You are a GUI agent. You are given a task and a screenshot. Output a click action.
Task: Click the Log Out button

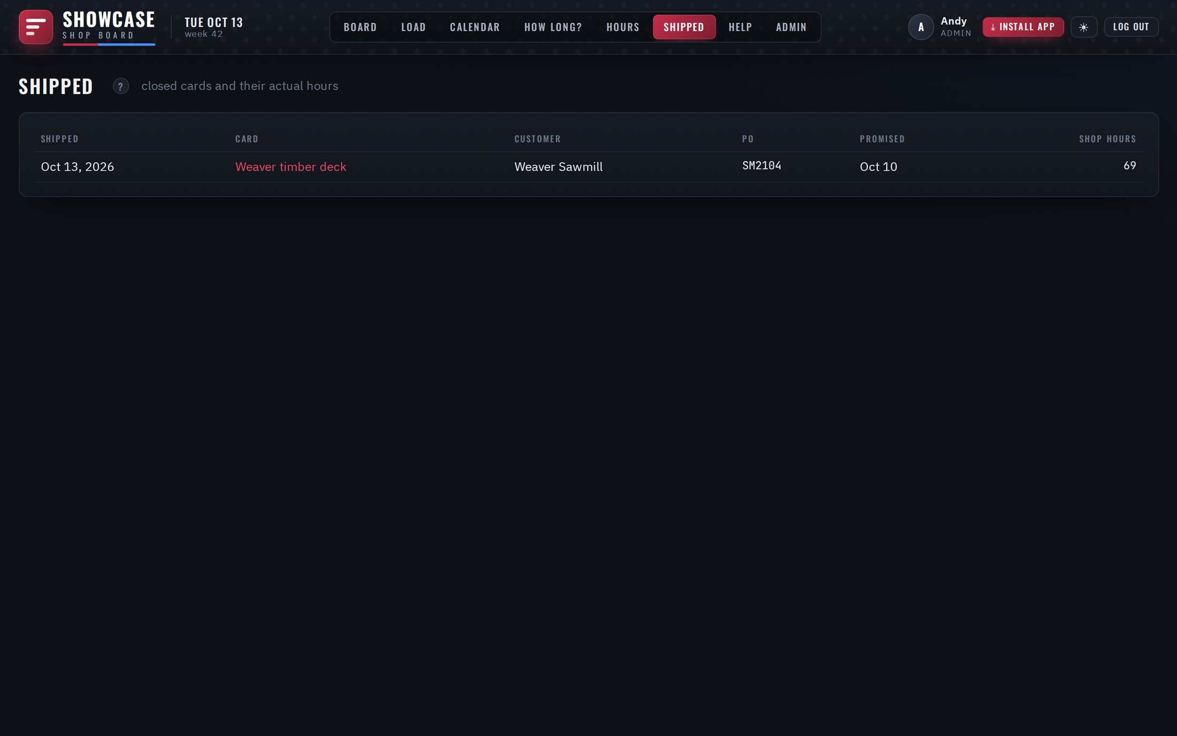(1131, 27)
